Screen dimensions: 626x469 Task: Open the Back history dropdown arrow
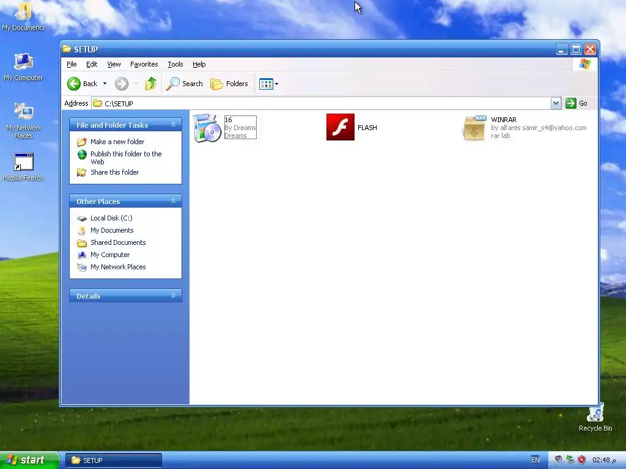tap(105, 84)
